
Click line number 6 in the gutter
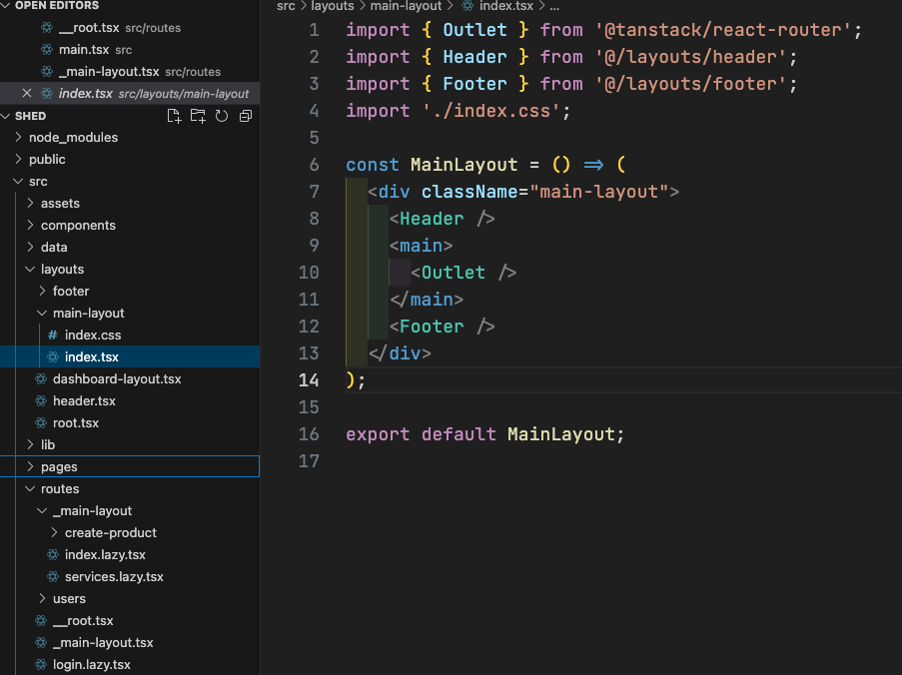click(x=314, y=165)
